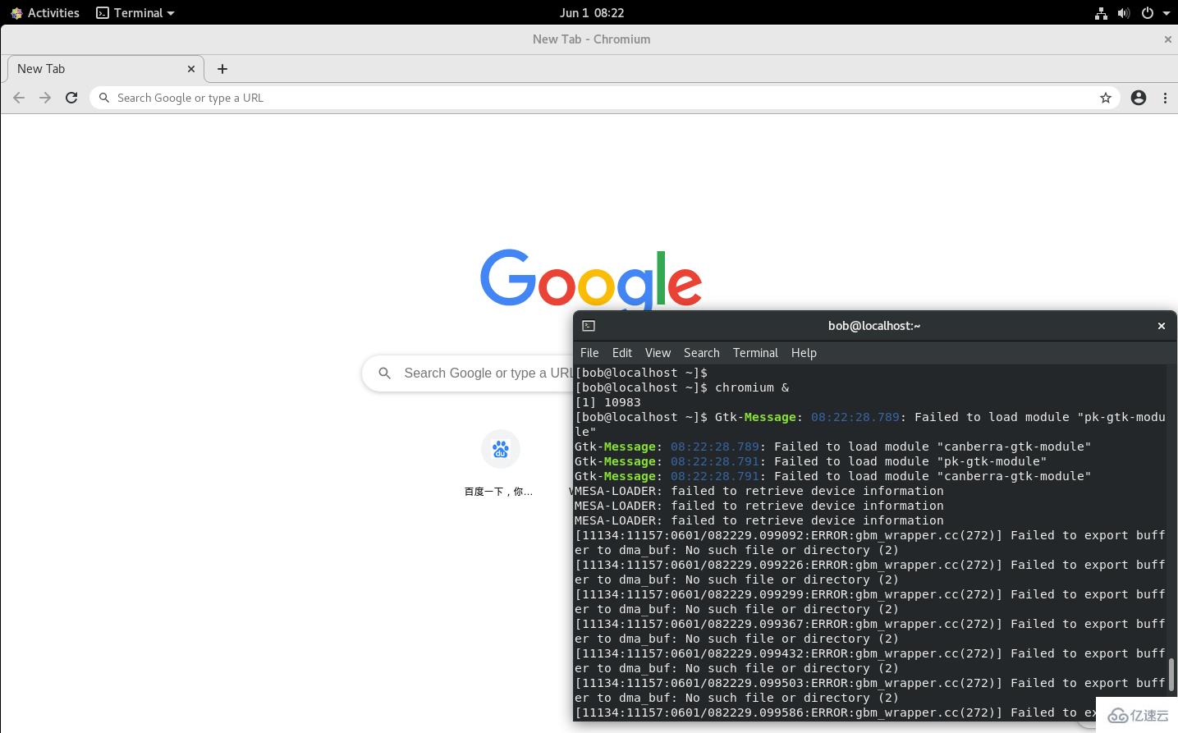
Task: Open a new tab with plus button
Action: click(222, 69)
